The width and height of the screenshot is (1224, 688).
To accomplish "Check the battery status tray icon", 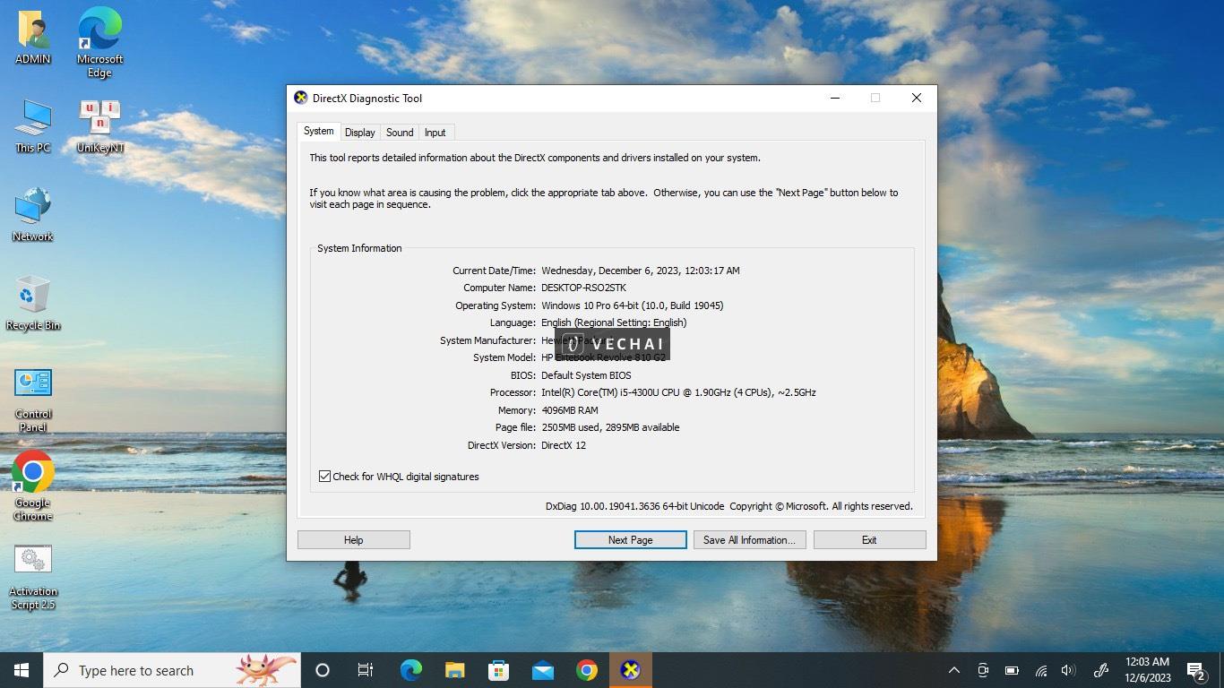I will tap(1012, 670).
